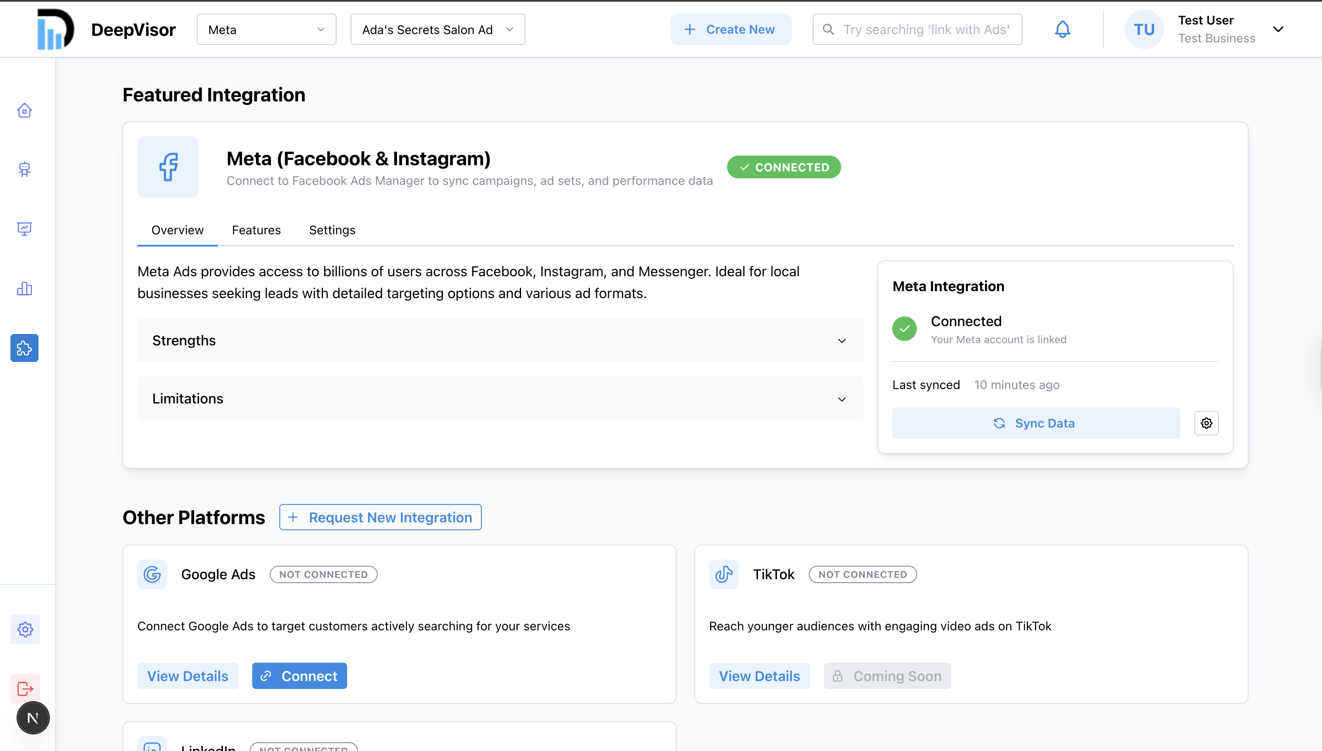Open the Meta platform dropdown
The height and width of the screenshot is (751, 1322).
[x=266, y=29]
